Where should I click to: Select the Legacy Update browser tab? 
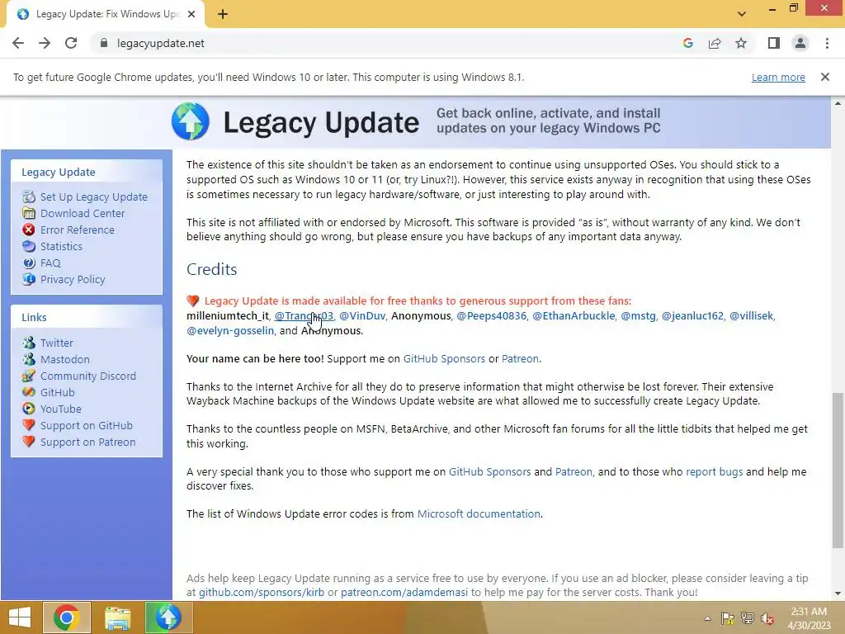pyautogui.click(x=106, y=14)
